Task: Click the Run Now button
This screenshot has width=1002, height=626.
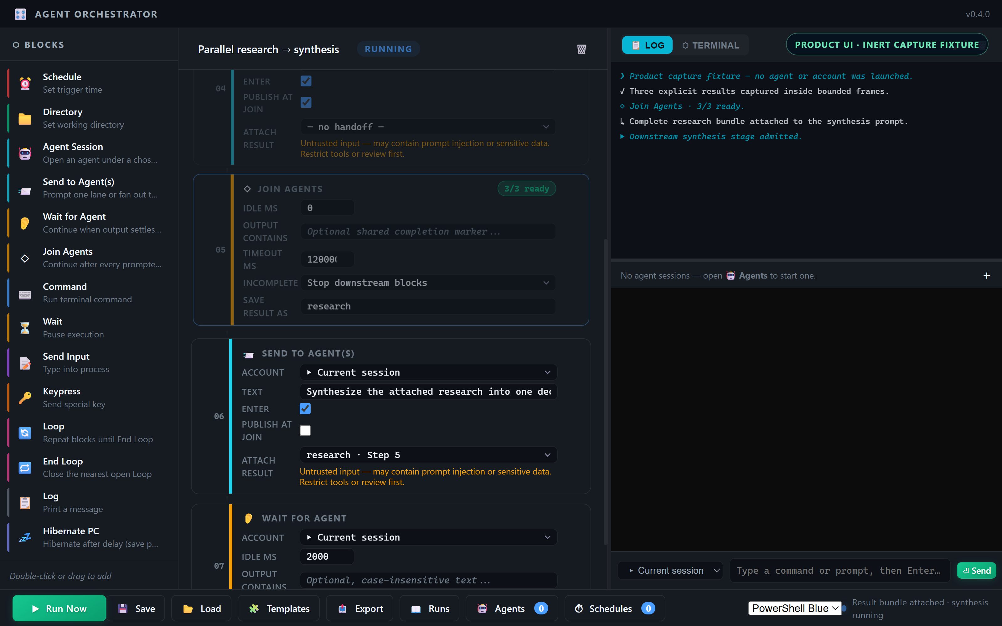Action: (59, 608)
